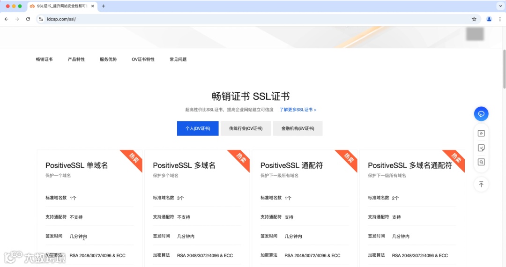Image resolution: width=506 pixels, height=267 pixels.
Task: Select the OV证书特性 navigation item
Action: [143, 59]
